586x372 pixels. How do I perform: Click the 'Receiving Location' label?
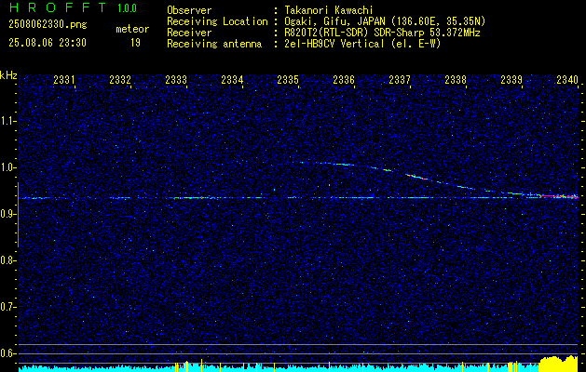(x=217, y=22)
